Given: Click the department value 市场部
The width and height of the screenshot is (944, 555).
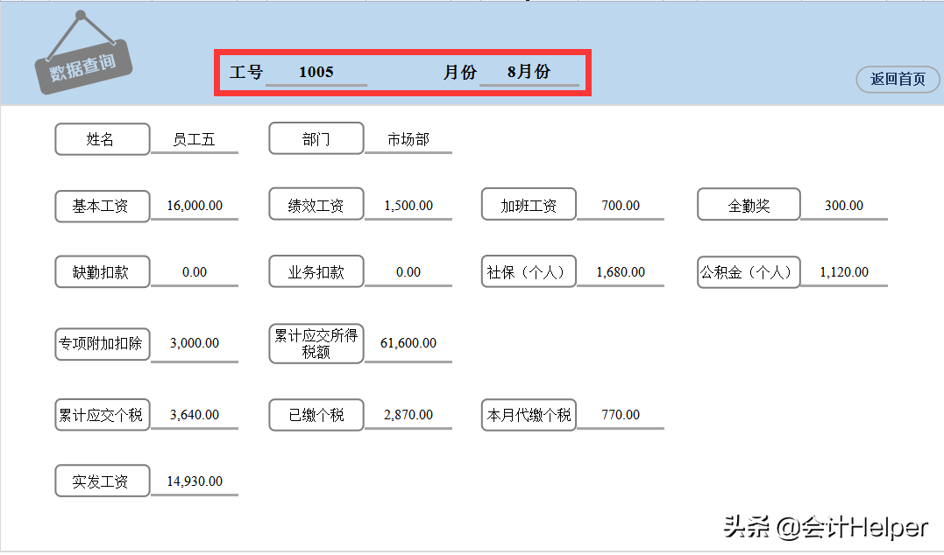Looking at the screenshot, I should [408, 139].
